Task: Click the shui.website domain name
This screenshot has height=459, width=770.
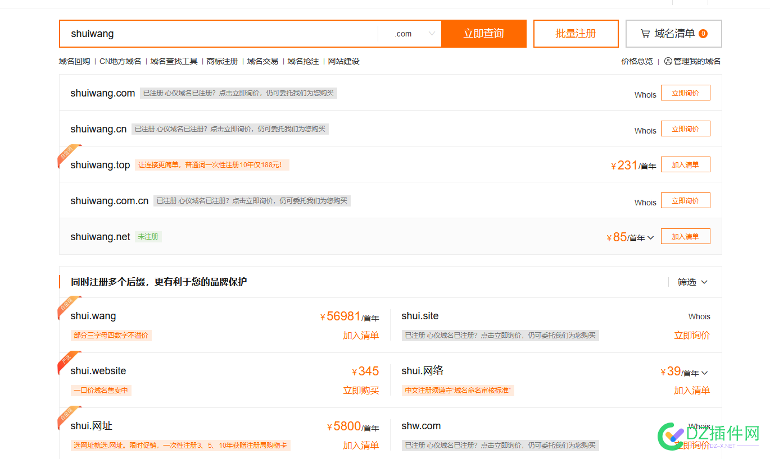Action: tap(98, 371)
